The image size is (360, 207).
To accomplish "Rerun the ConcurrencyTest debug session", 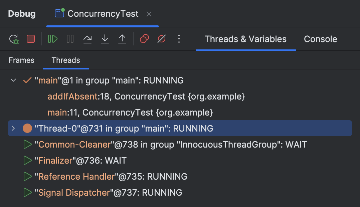I will point(14,39).
